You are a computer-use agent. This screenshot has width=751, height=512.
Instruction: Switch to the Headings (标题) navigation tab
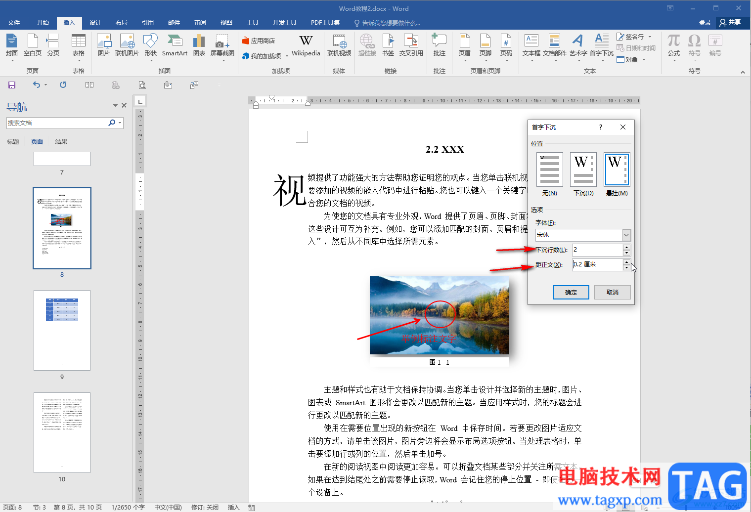(13, 142)
